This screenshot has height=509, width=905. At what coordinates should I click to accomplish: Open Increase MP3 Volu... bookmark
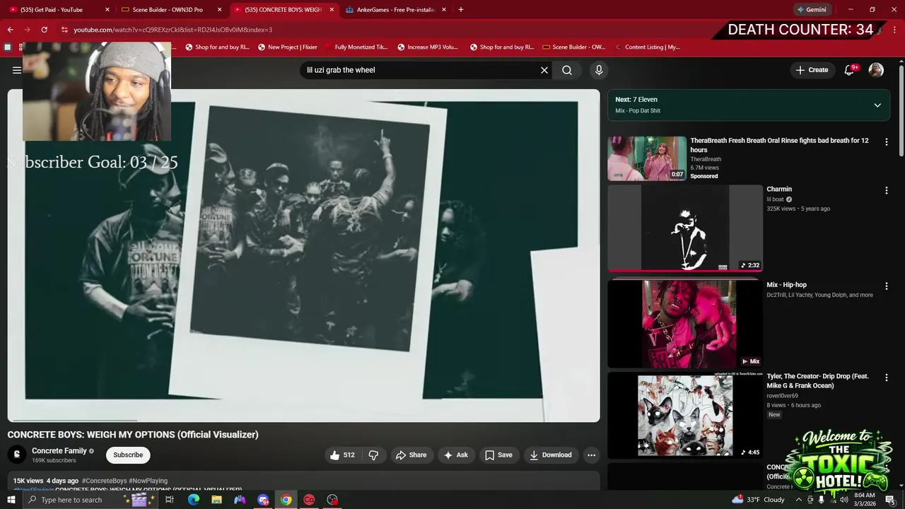click(x=427, y=47)
